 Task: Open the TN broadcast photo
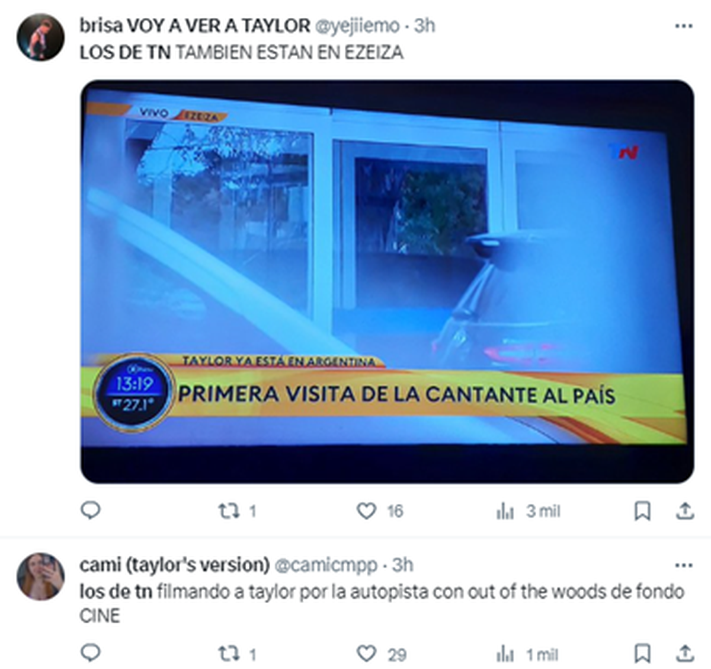pos(387,281)
